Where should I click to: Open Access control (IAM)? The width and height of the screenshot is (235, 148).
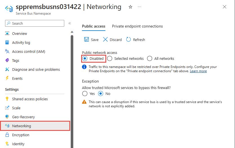[28, 51]
